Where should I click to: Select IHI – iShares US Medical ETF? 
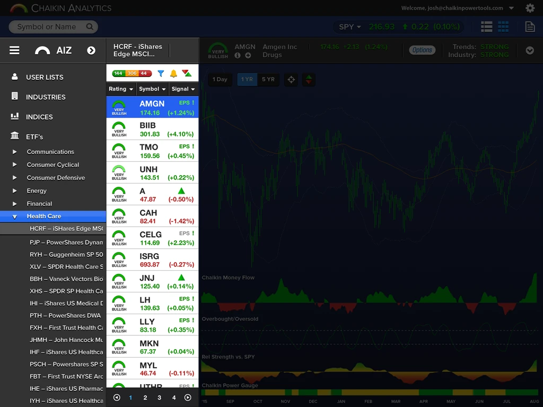coord(66,304)
